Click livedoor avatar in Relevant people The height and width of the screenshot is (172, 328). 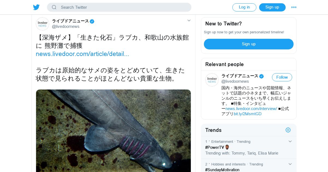pyautogui.click(x=212, y=80)
